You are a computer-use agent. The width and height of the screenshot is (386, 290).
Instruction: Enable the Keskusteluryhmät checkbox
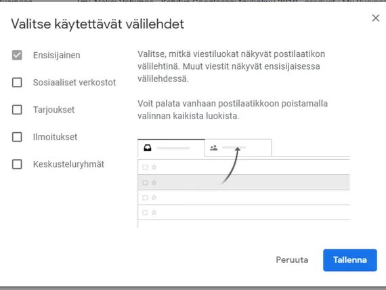pos(17,164)
